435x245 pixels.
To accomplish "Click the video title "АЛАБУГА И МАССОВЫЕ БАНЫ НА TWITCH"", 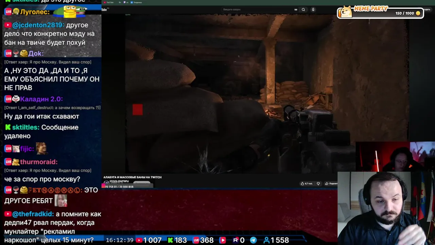I will [x=133, y=177].
